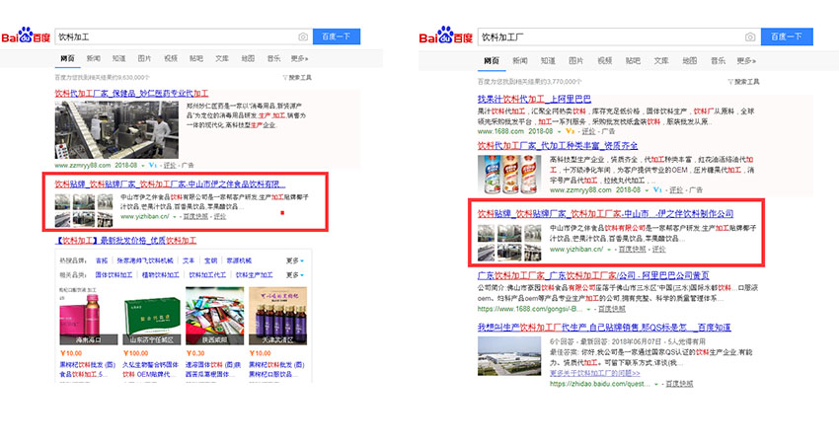This screenshot has height=444, width=839.
Task: Expand 更多 in the 相关品类 row
Action: 295,275
